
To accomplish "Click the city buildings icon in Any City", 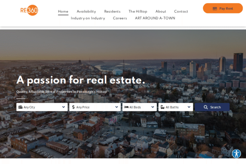I will point(20,107).
